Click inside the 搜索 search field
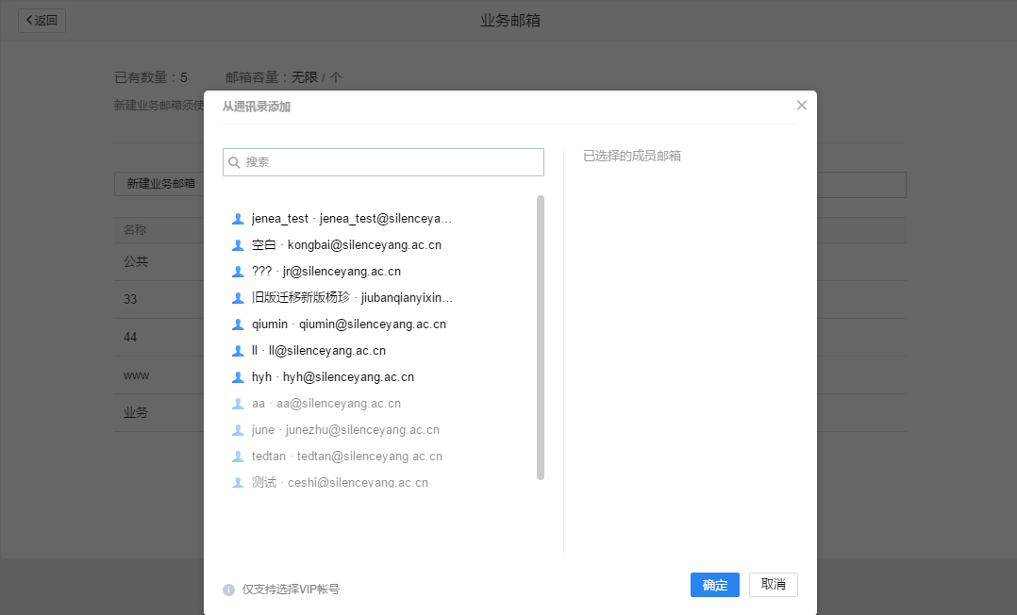Image resolution: width=1017 pixels, height=615 pixels. pos(382,162)
